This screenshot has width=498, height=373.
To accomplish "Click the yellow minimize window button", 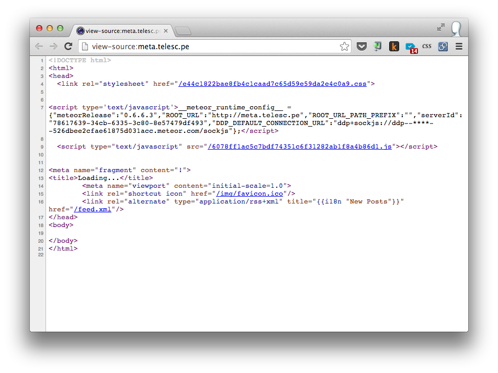I will point(50,28).
